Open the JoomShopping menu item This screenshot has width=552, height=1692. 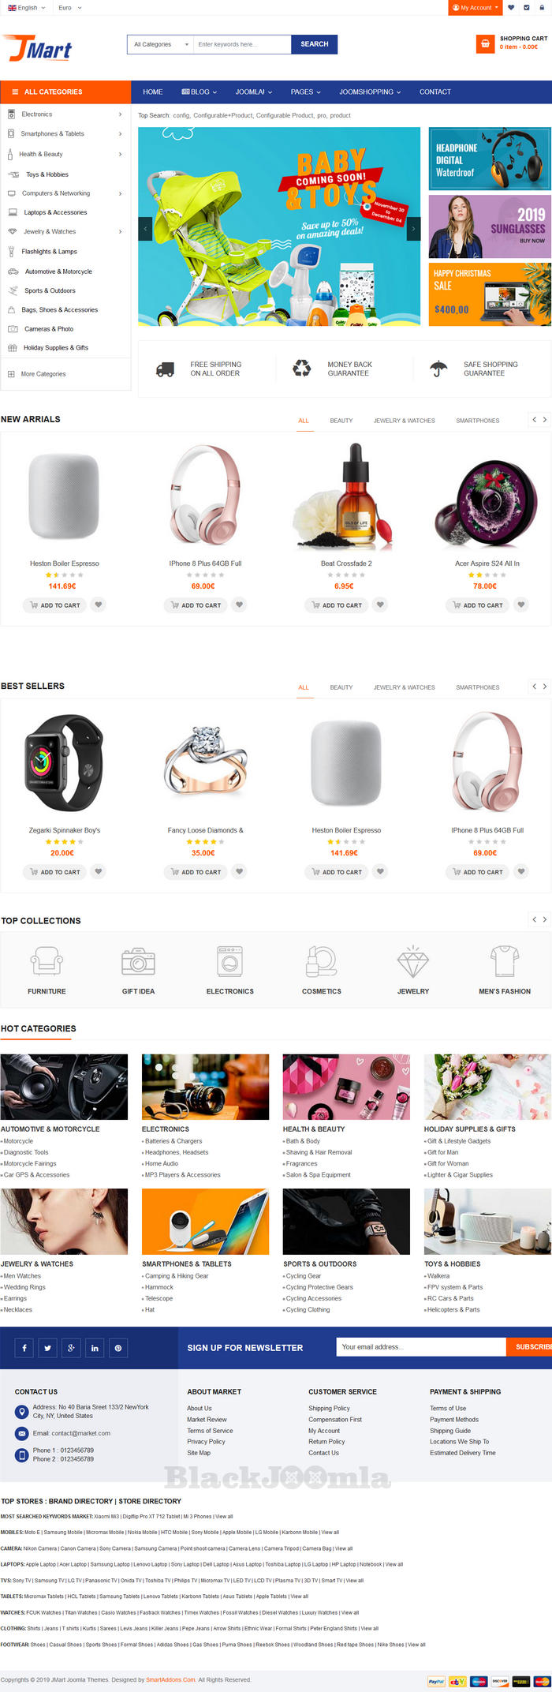370,92
